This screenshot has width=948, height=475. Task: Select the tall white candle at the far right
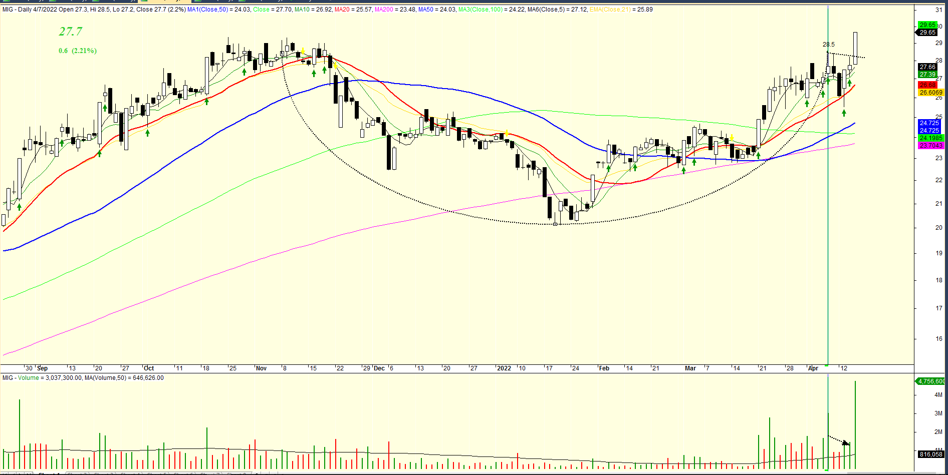coord(855,48)
